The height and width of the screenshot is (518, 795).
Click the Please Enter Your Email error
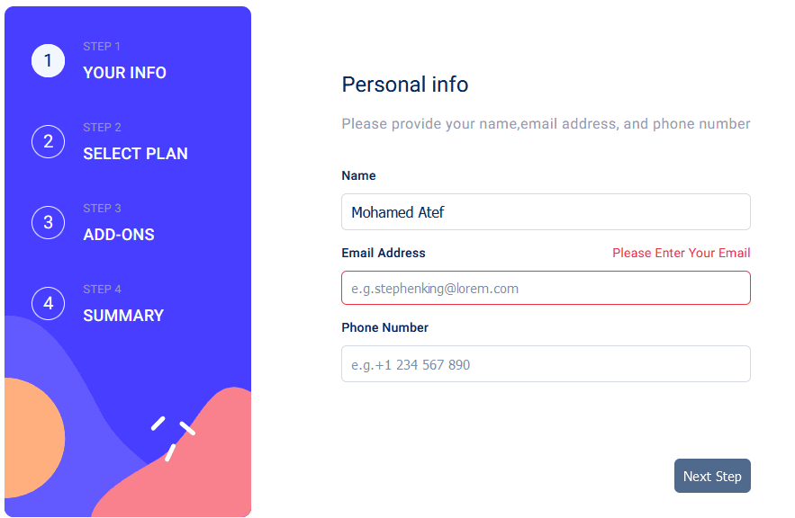pos(681,253)
